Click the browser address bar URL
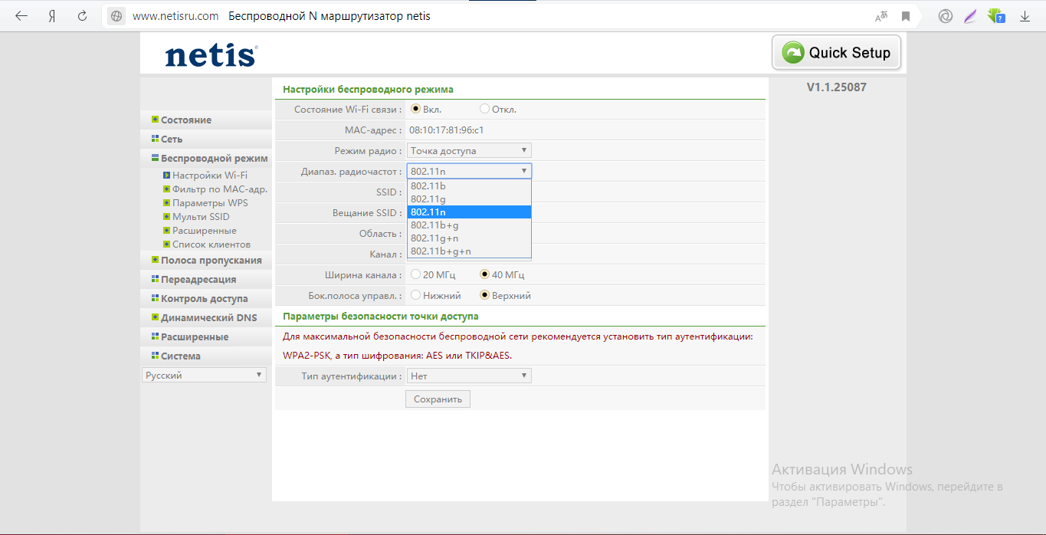The width and height of the screenshot is (1046, 535). click(x=175, y=16)
